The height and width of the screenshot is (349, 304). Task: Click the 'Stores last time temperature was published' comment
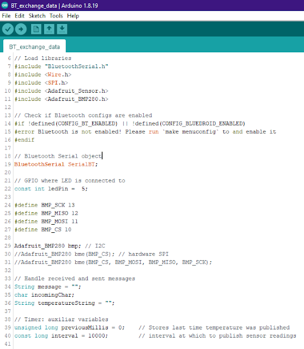(x=214, y=328)
